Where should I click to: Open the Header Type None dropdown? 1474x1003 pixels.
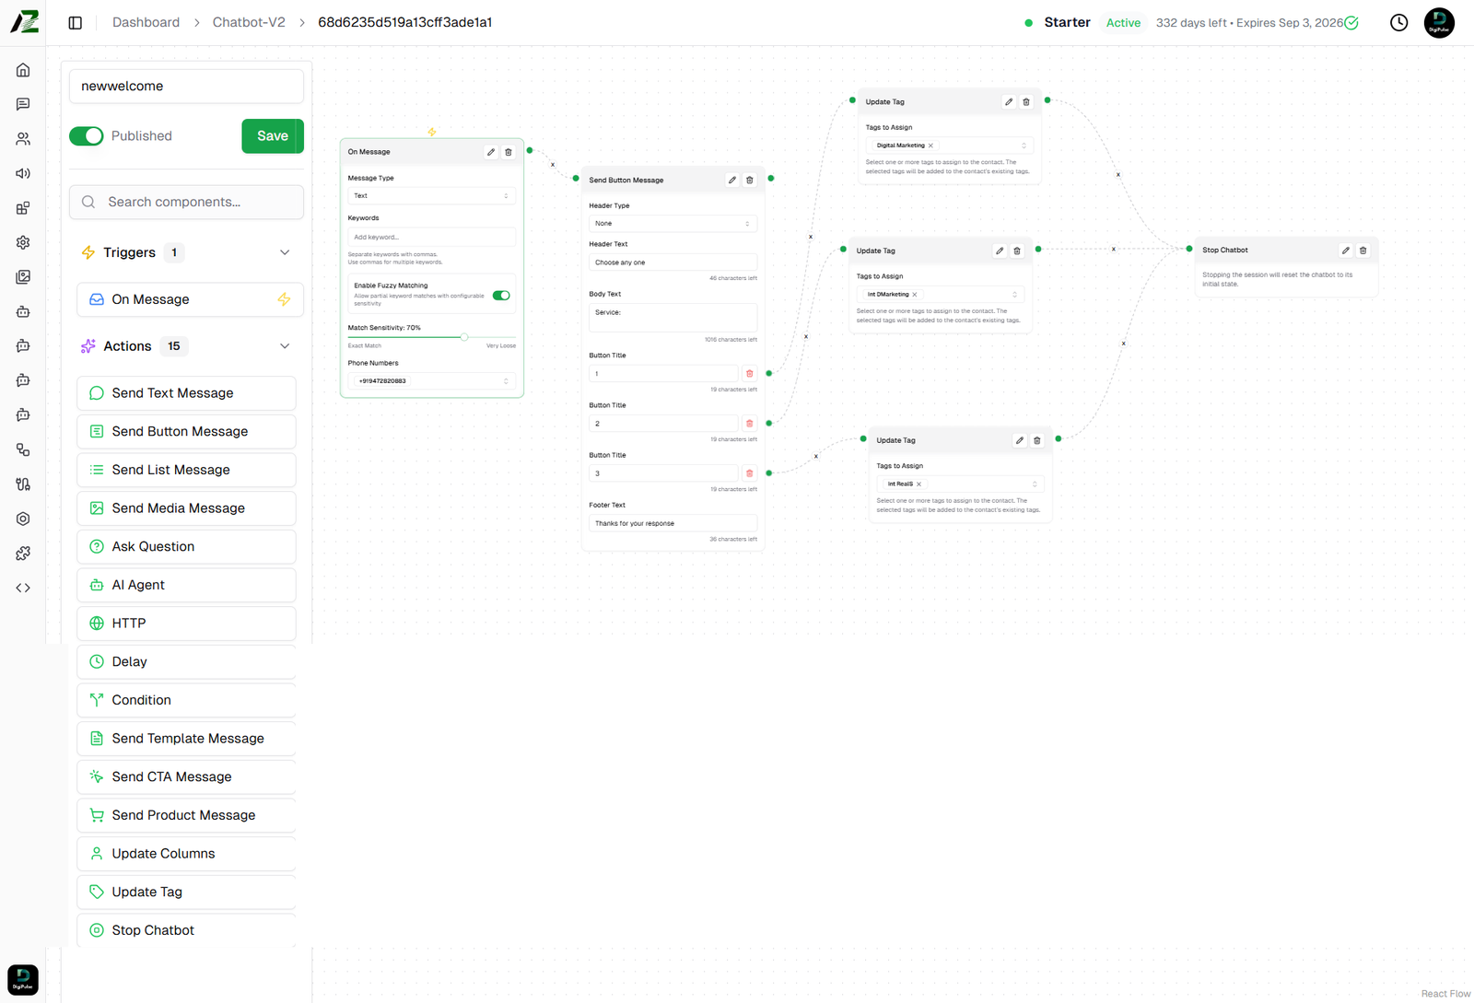(673, 224)
